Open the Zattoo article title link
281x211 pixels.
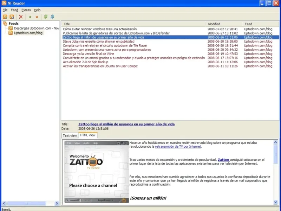(x=126, y=124)
